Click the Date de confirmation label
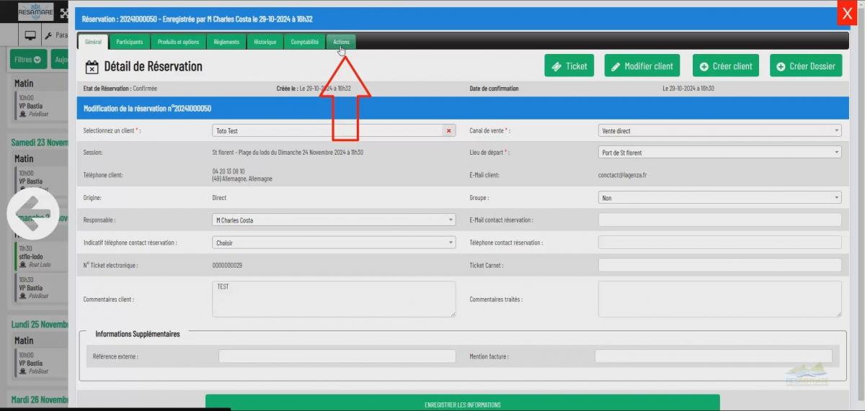Image resolution: width=865 pixels, height=411 pixels. click(x=493, y=89)
